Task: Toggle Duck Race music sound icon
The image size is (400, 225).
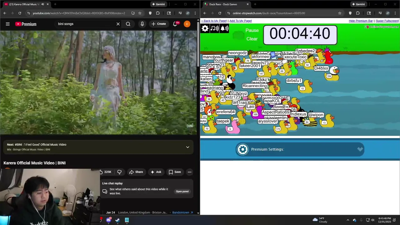Action: [x=215, y=28]
